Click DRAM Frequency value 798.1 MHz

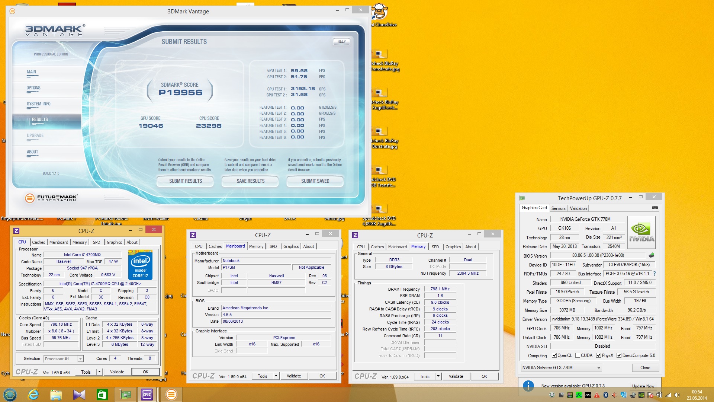[x=440, y=289]
